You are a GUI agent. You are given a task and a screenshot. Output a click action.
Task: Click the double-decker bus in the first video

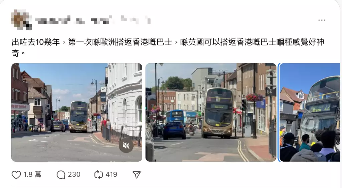pyautogui.click(x=78, y=117)
